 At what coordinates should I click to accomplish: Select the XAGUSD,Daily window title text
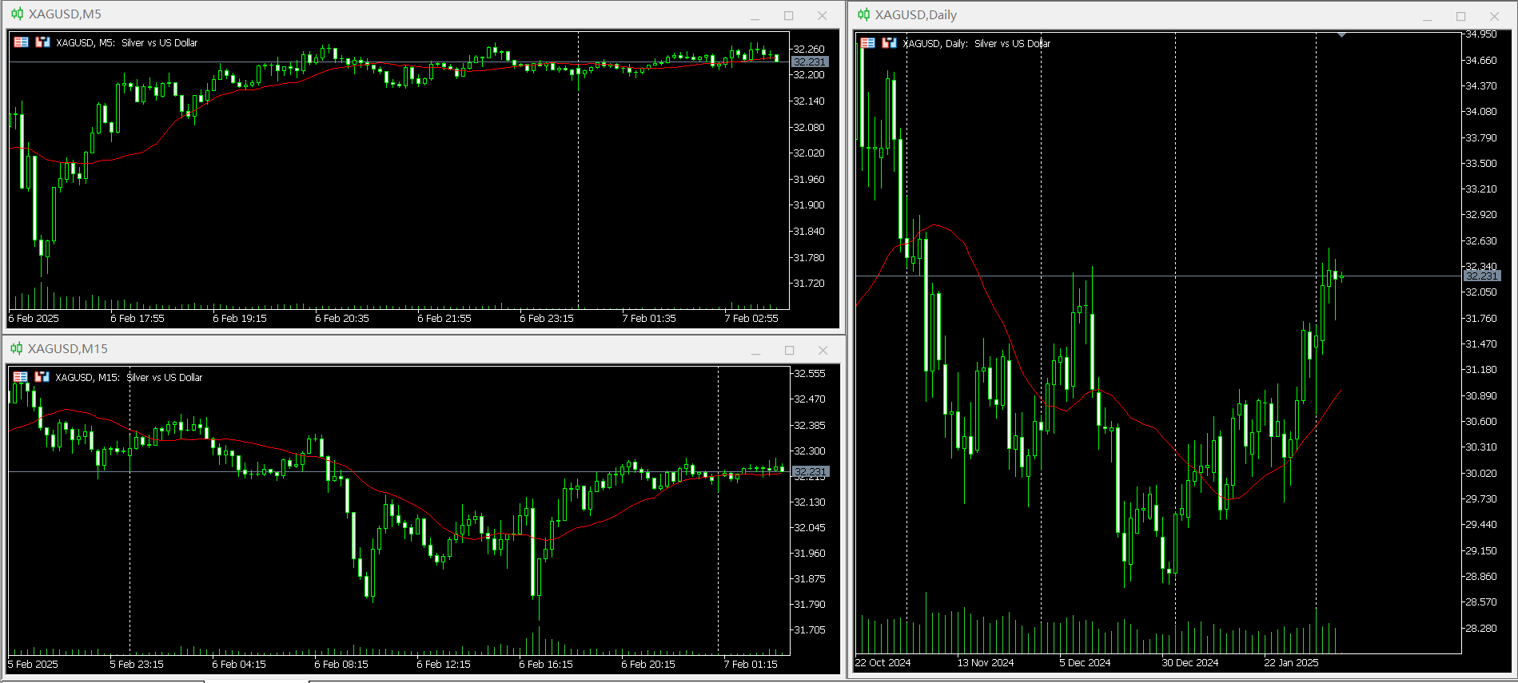click(916, 15)
